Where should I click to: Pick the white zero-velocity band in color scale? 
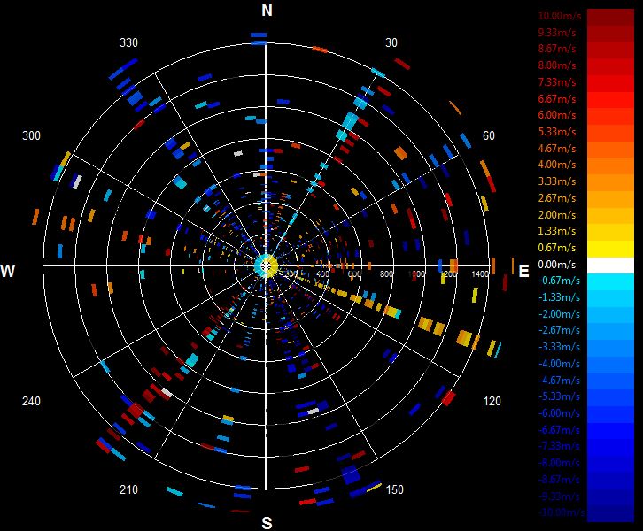610,265
